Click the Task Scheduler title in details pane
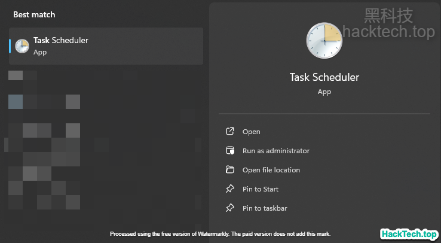 324,77
